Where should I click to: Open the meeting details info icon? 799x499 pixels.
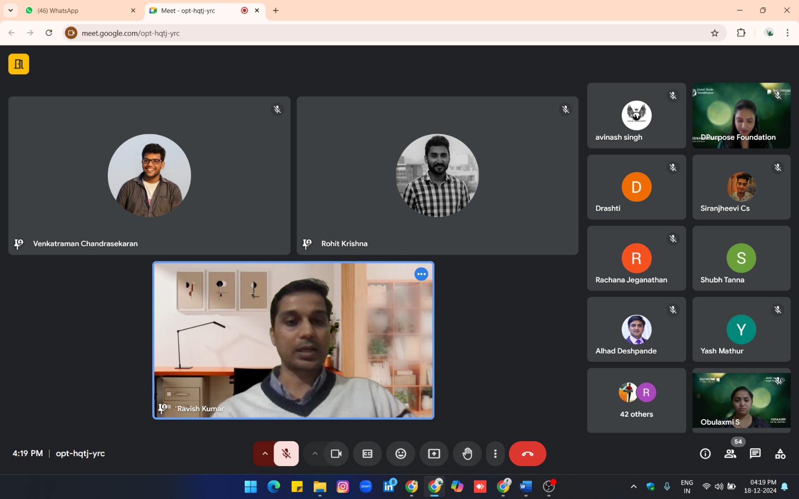coord(705,454)
